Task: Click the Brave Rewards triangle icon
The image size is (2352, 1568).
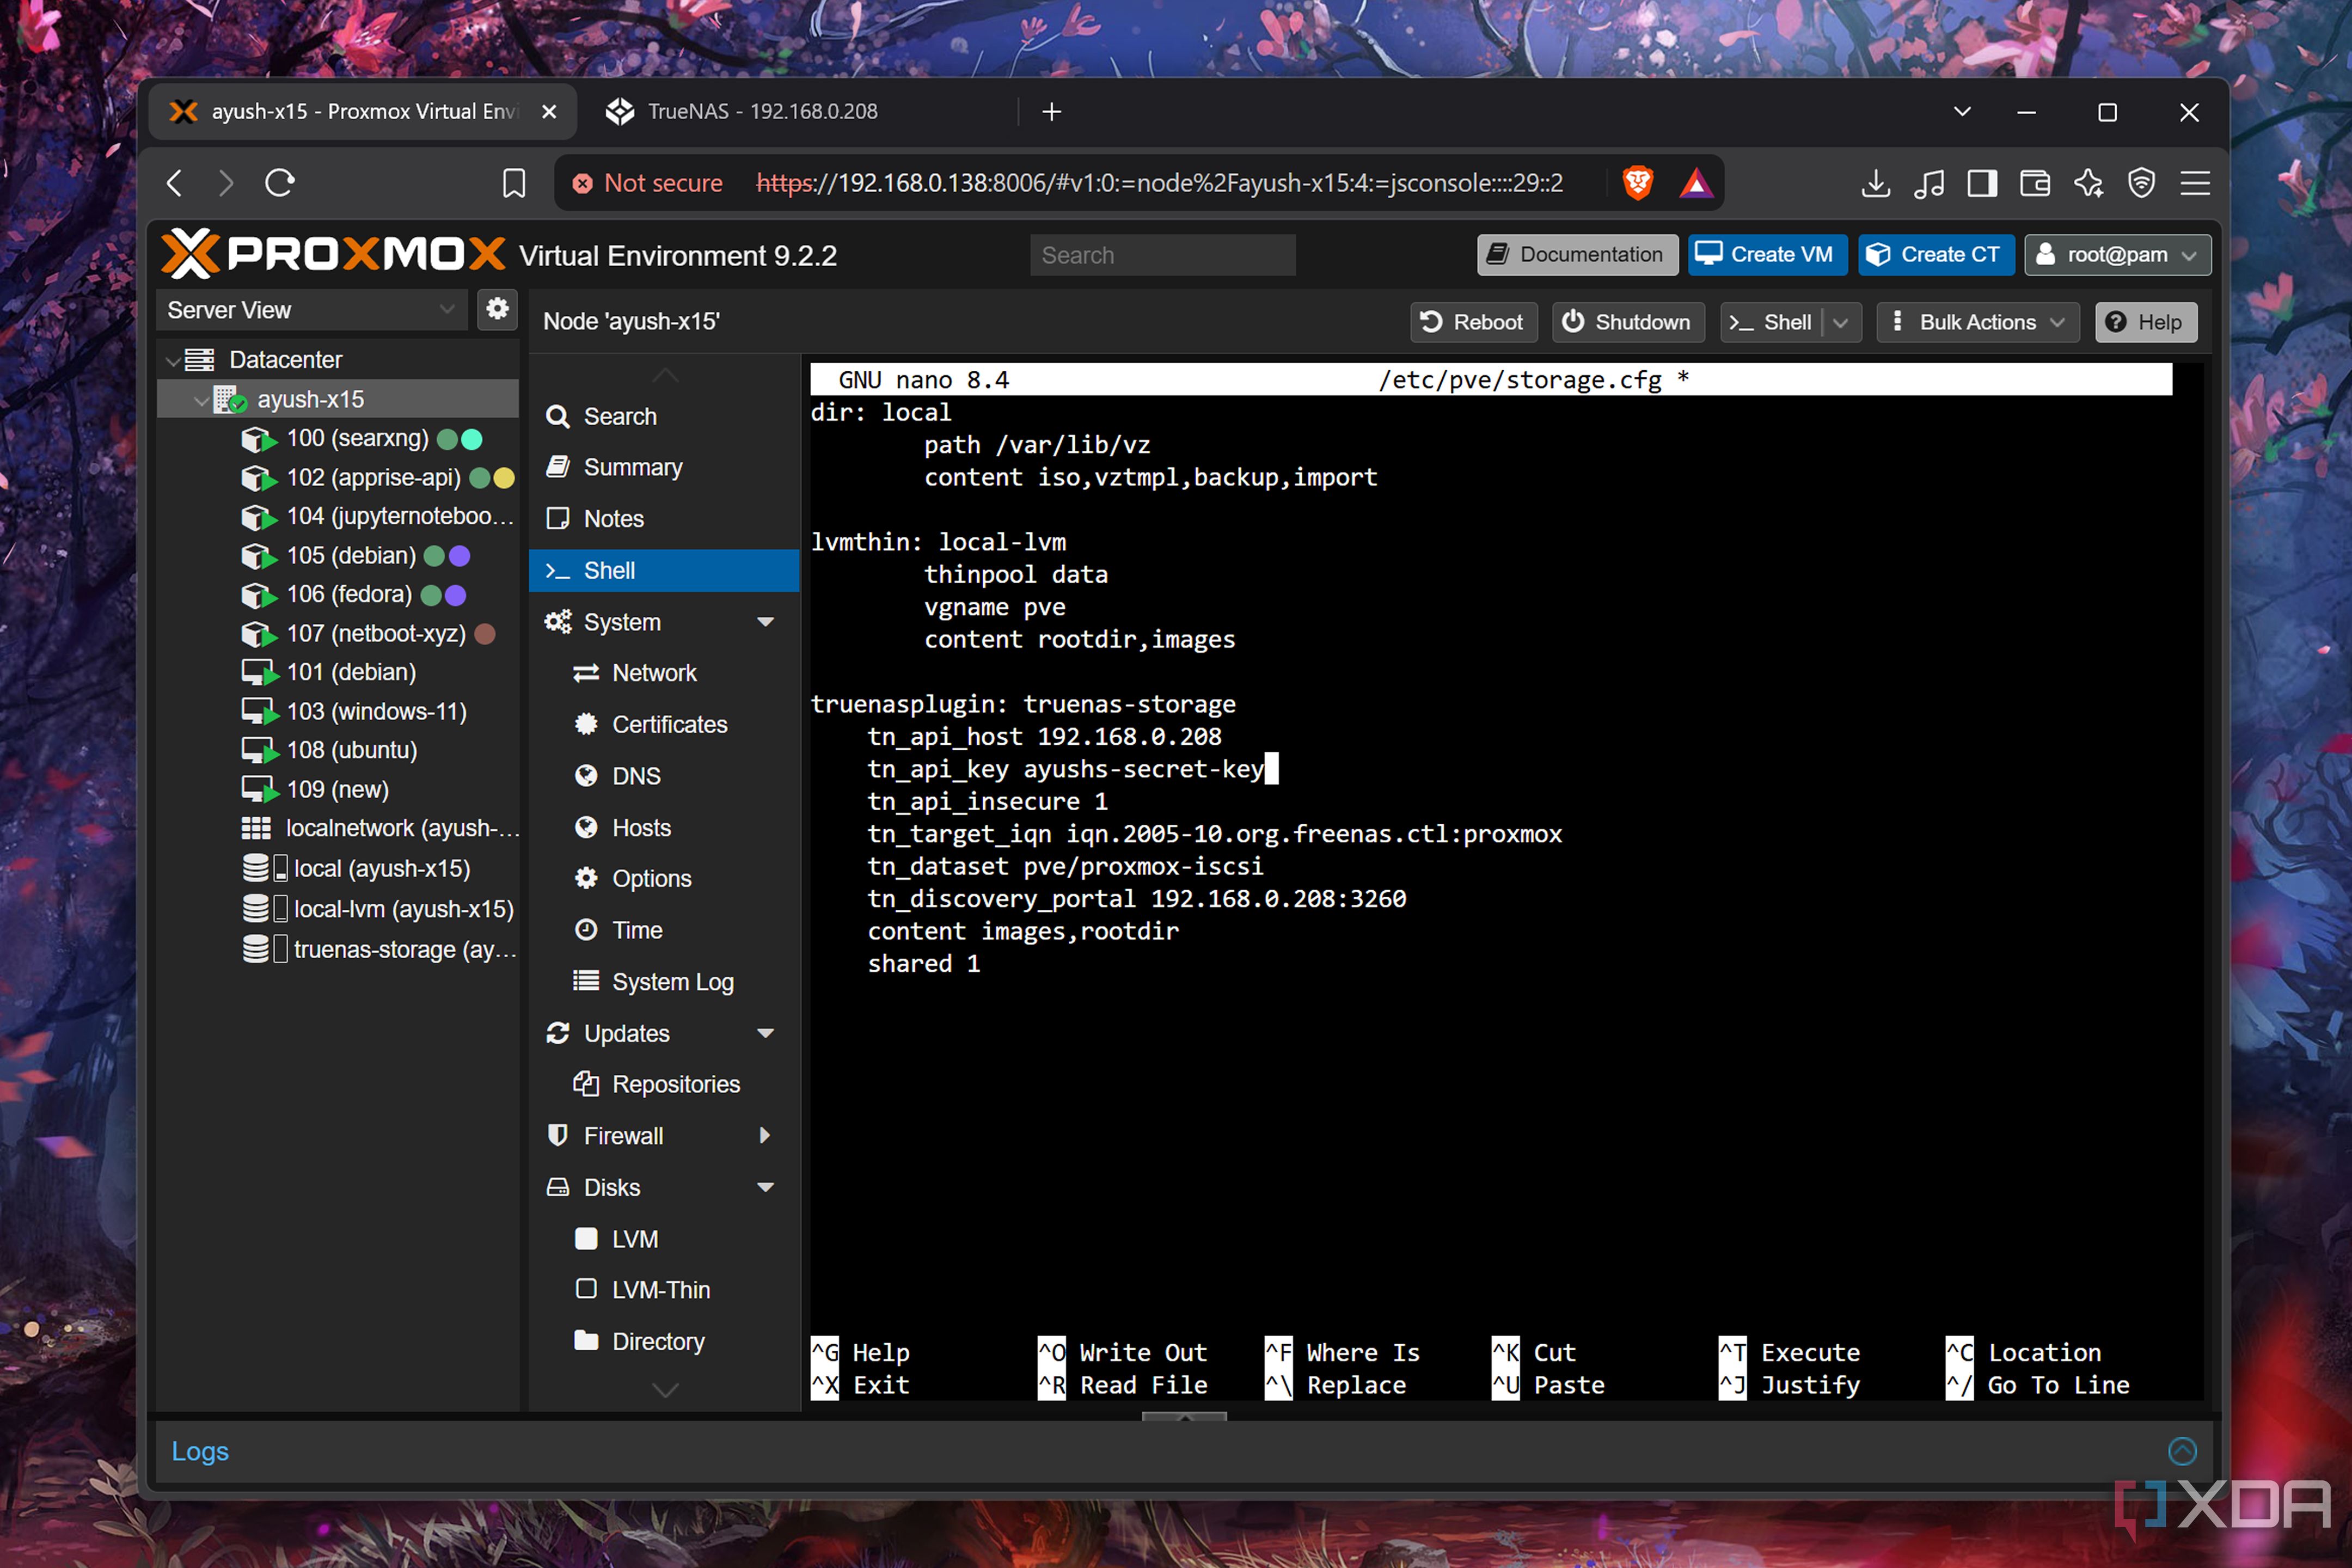Action: (1696, 183)
